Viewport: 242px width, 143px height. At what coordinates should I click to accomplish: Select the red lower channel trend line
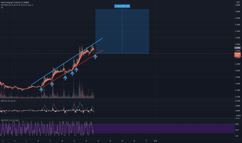coord(72,69)
